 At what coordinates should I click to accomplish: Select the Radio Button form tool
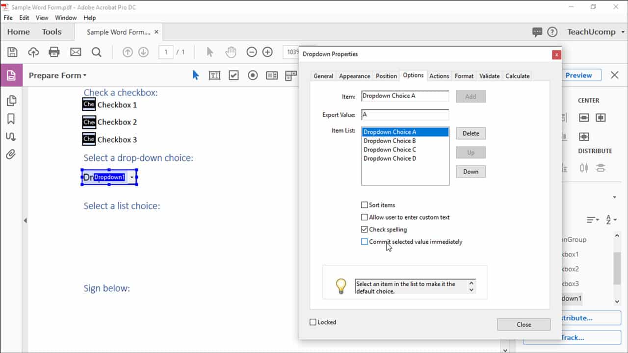click(x=252, y=75)
